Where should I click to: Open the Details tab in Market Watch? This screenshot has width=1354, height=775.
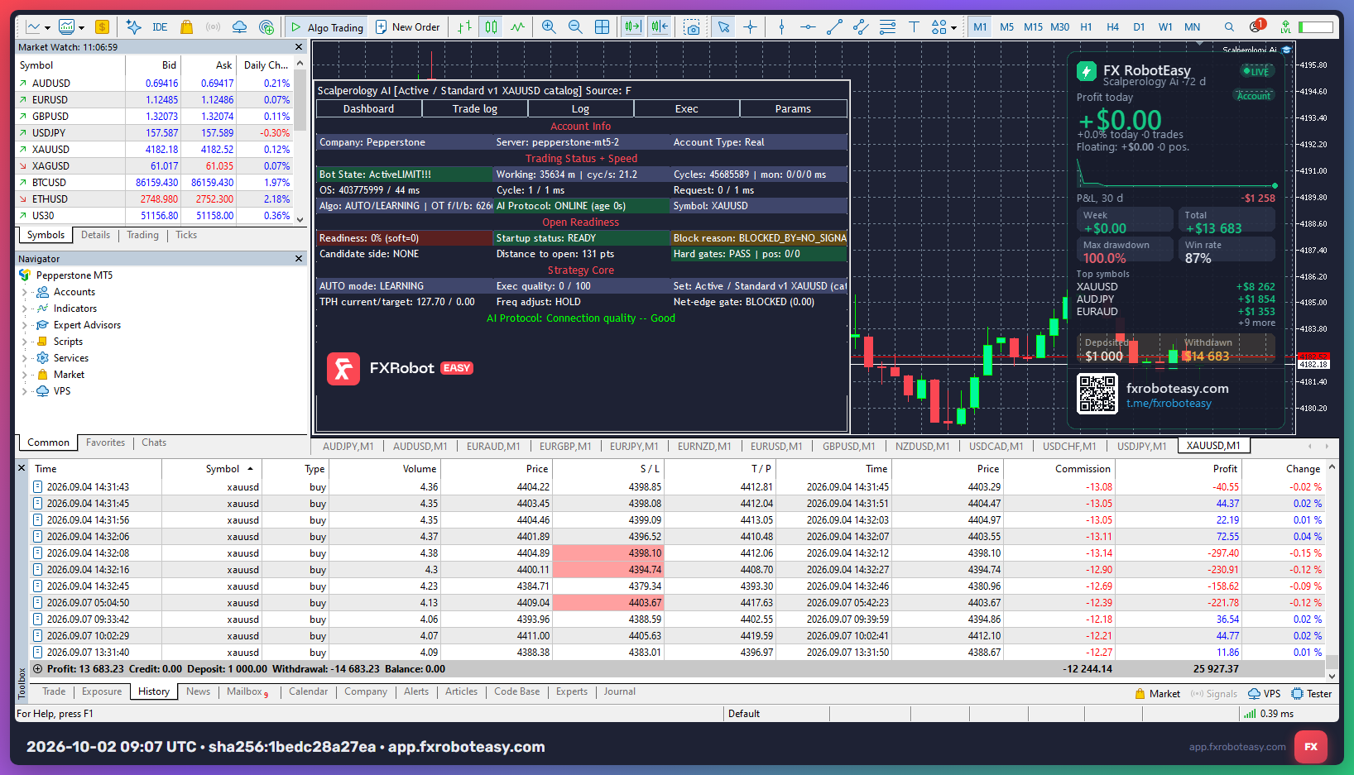coord(95,235)
